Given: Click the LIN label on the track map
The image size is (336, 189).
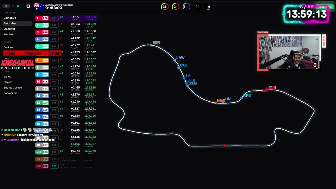Looking at the screenshot, I should [x=228, y=99].
